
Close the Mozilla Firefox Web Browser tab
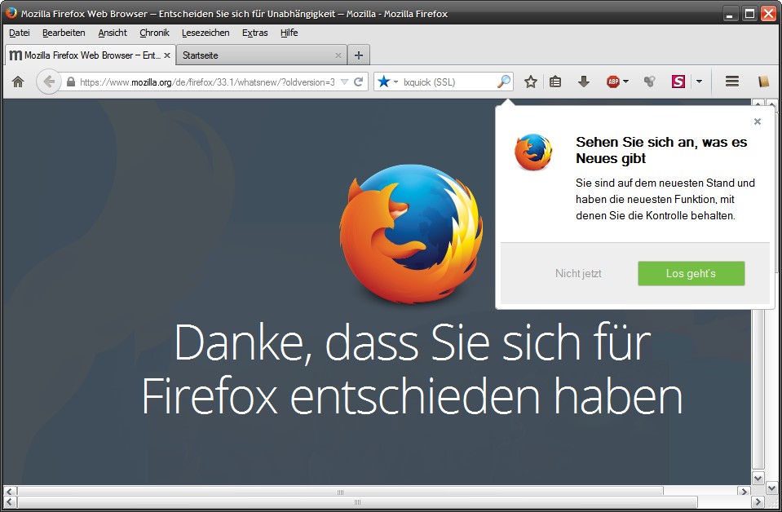[x=167, y=55]
